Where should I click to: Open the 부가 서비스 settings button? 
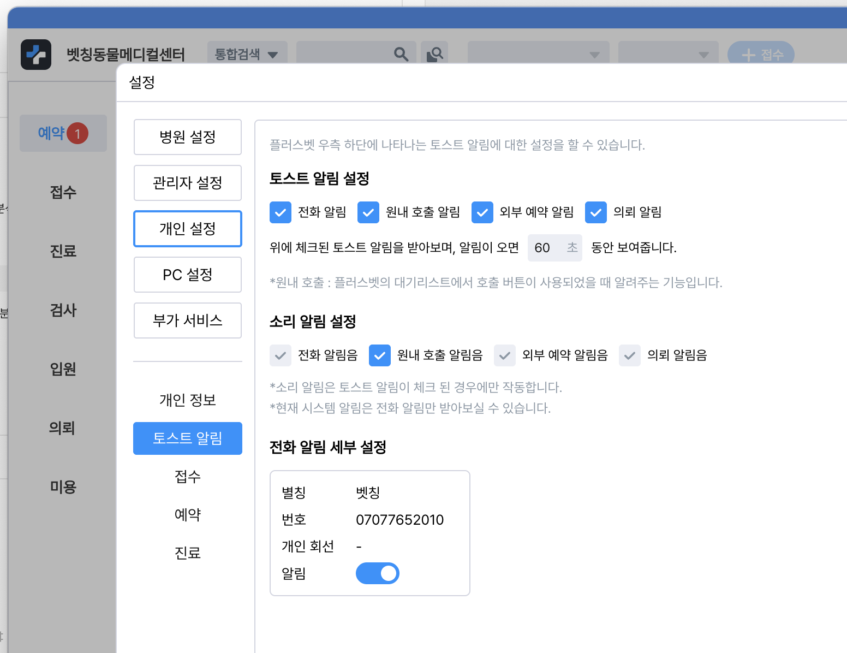188,320
